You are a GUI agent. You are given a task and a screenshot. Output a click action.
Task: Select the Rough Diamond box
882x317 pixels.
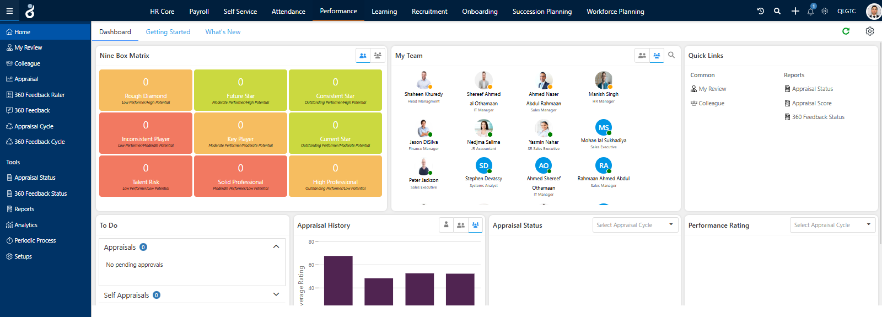tap(146, 90)
